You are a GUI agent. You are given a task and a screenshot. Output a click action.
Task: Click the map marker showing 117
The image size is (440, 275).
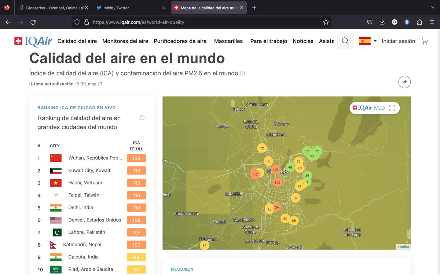pos(255,175)
